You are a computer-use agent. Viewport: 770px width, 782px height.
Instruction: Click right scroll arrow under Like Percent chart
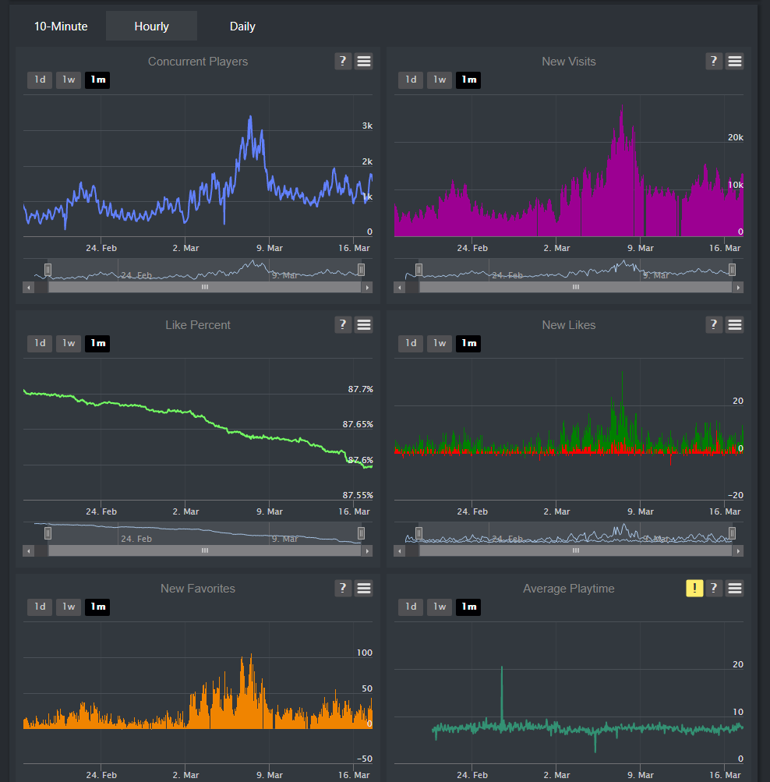click(x=367, y=550)
